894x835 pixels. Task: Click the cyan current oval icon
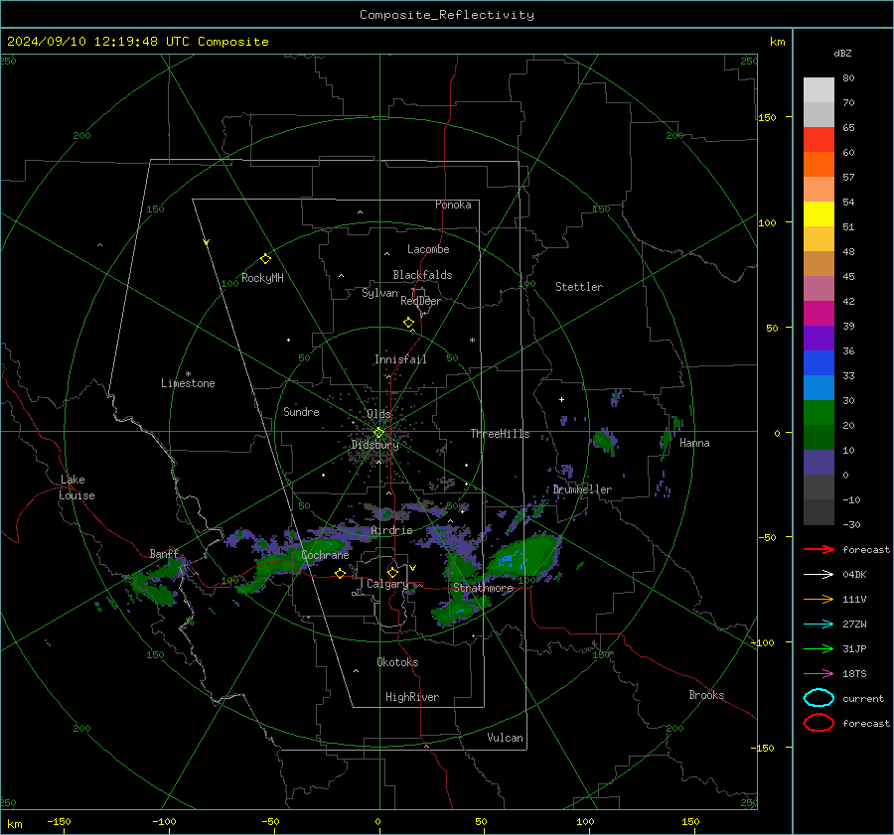pos(819,698)
